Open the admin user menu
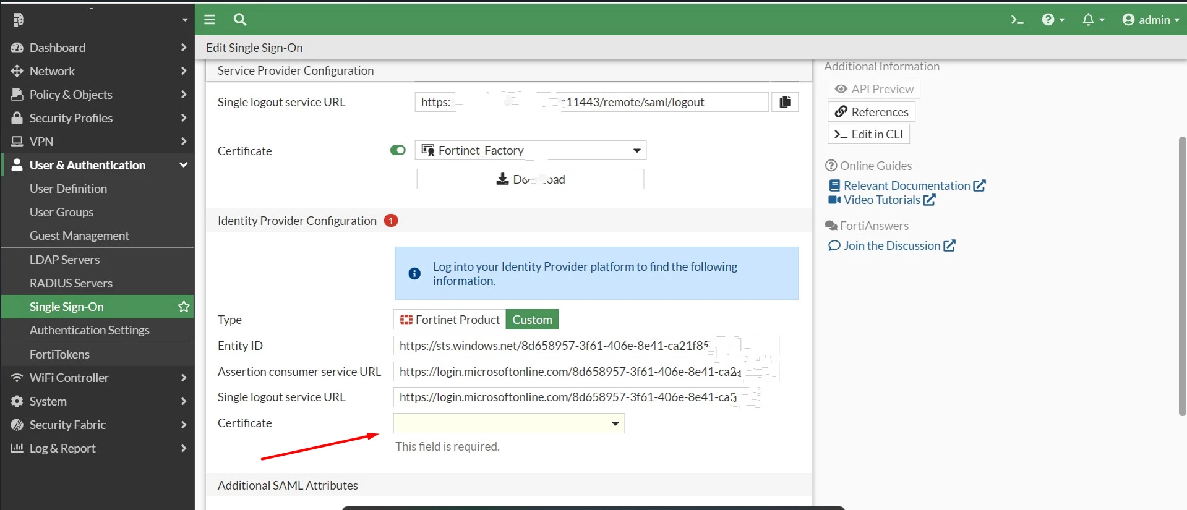 pos(1151,20)
